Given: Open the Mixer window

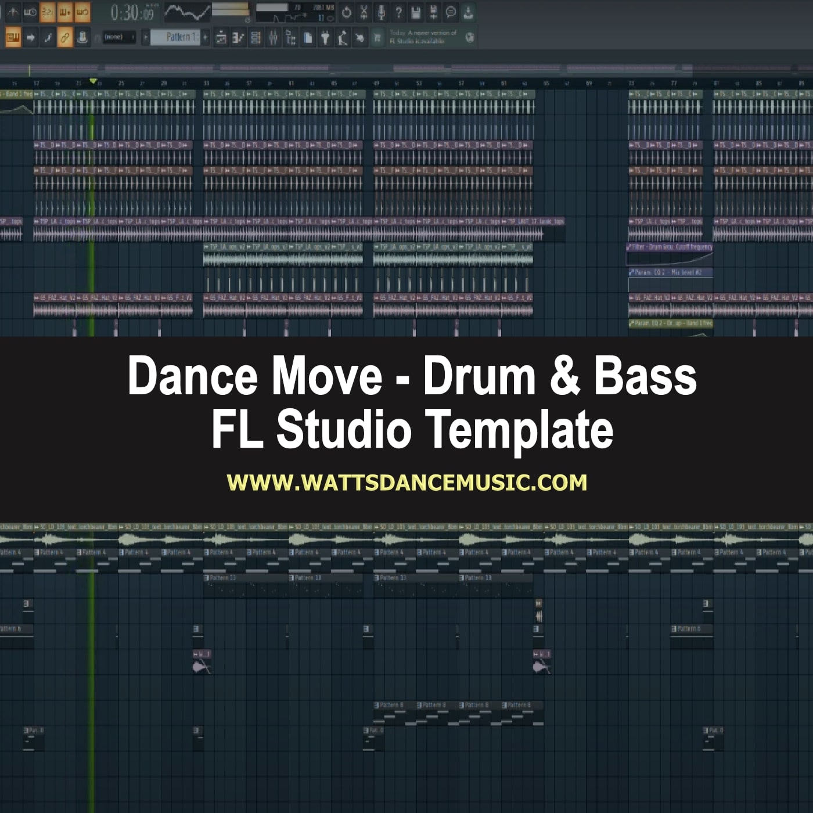Looking at the screenshot, I should coord(273,38).
